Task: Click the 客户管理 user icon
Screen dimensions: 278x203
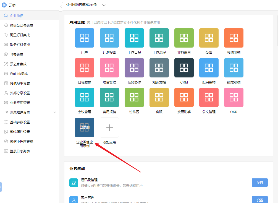Action: (x=74, y=200)
